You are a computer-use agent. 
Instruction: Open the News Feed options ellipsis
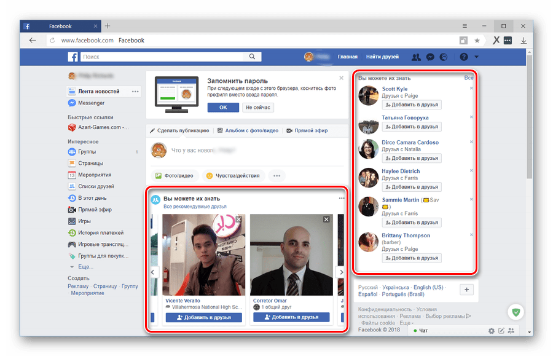[x=135, y=92]
